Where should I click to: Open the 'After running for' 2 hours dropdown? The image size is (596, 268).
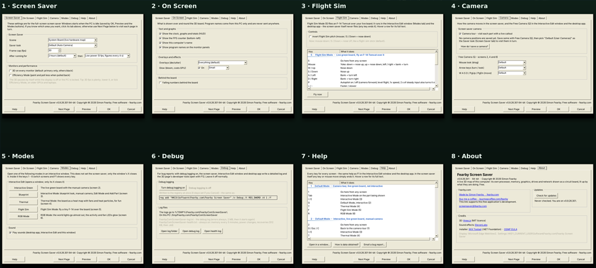click(62, 56)
